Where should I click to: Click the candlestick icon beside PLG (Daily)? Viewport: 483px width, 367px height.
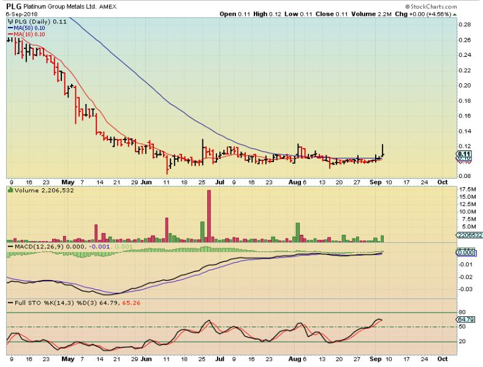[10, 21]
